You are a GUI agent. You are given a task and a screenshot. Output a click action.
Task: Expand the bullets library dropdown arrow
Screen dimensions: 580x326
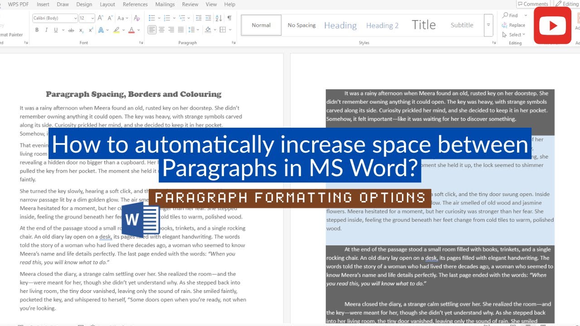(x=158, y=18)
